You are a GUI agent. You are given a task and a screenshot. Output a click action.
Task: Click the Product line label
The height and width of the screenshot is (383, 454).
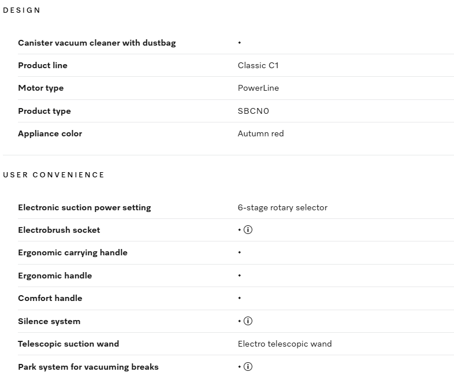[43, 65]
